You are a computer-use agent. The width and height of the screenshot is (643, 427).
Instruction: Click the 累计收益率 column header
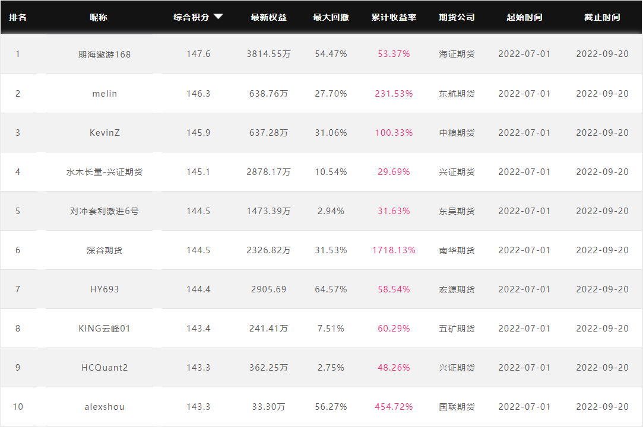pos(394,17)
